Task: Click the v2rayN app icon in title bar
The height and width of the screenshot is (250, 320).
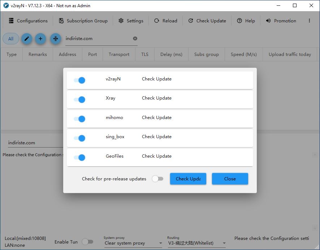Action: click(x=7, y=5)
